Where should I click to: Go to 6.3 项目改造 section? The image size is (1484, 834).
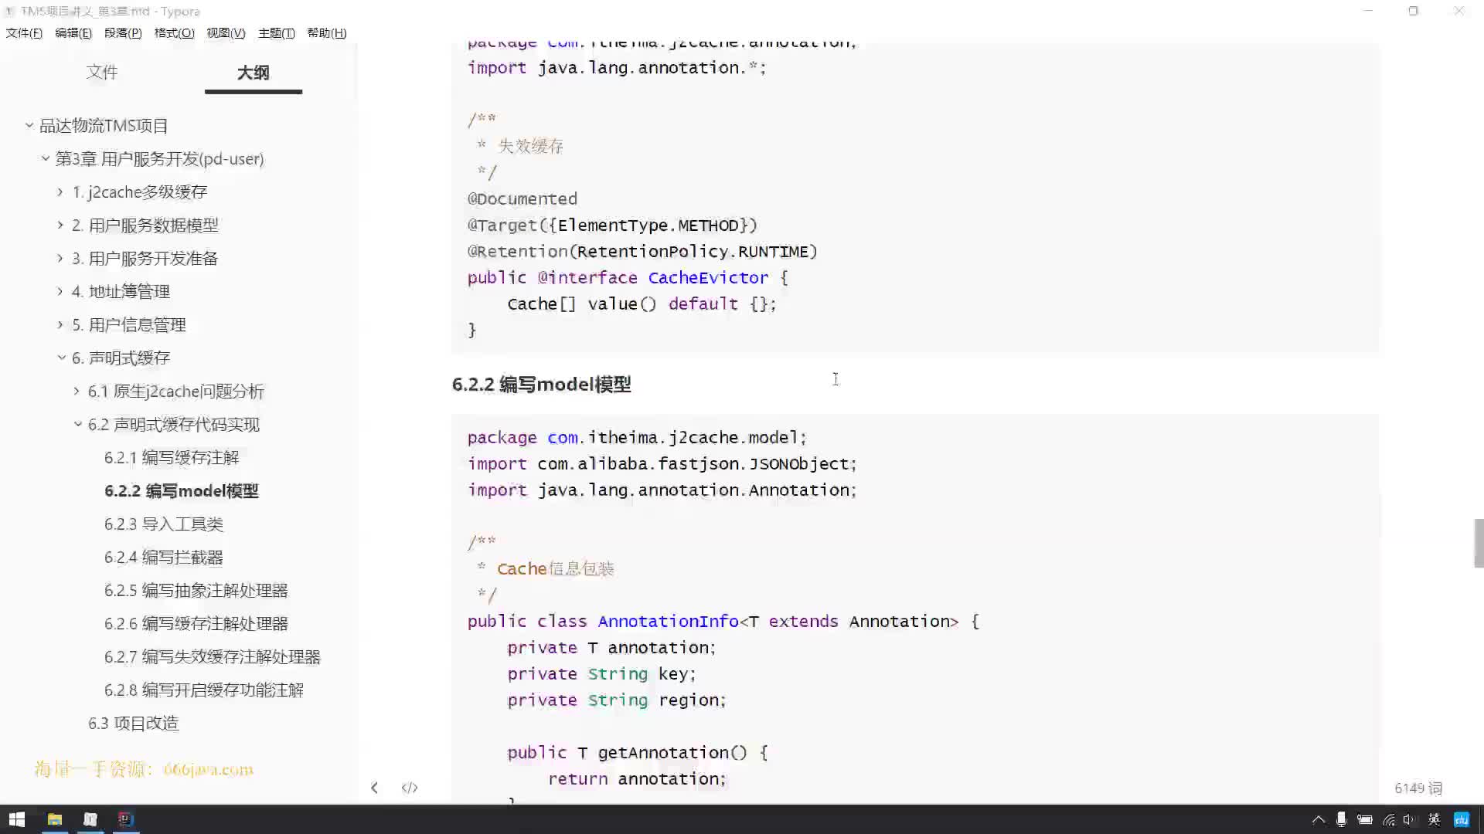(133, 724)
